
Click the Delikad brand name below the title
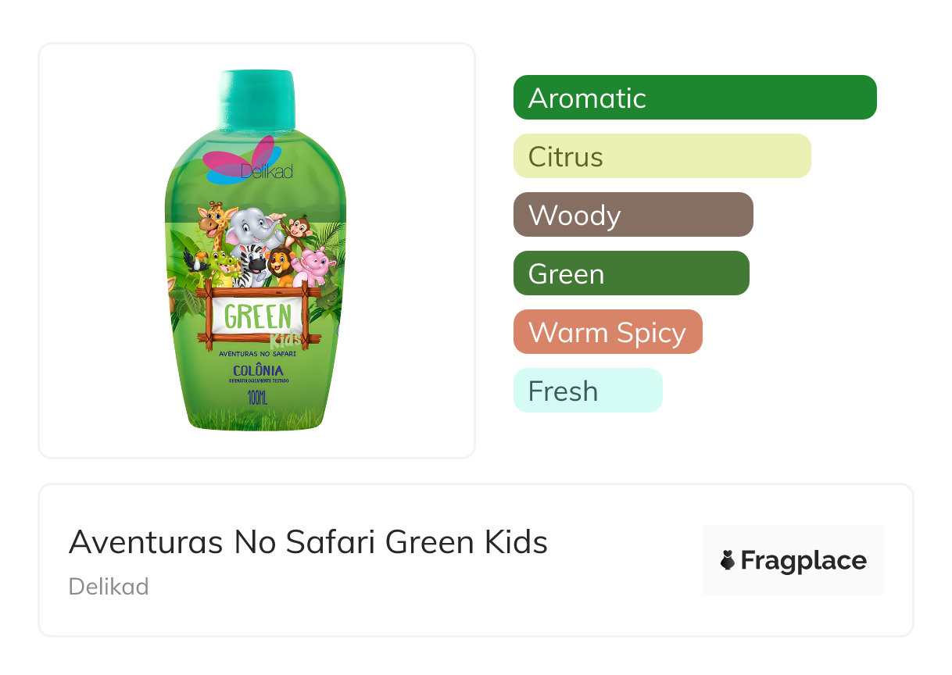(x=109, y=586)
